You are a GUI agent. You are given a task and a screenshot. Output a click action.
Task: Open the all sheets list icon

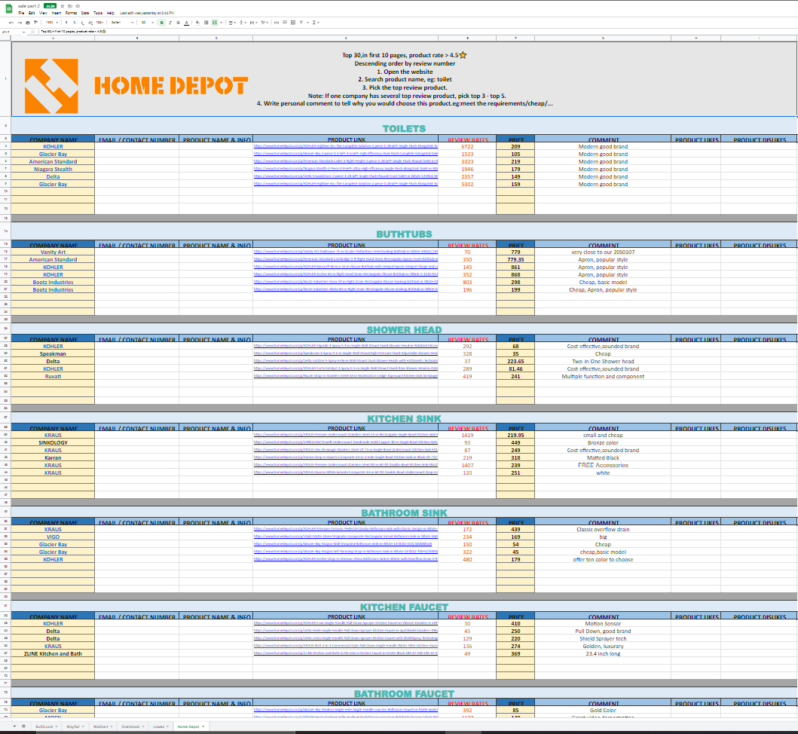[x=23, y=726]
